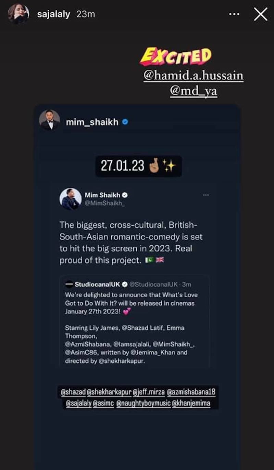Open the @khanjemima mention tag
This screenshot has width=274, height=470.
[x=191, y=403]
